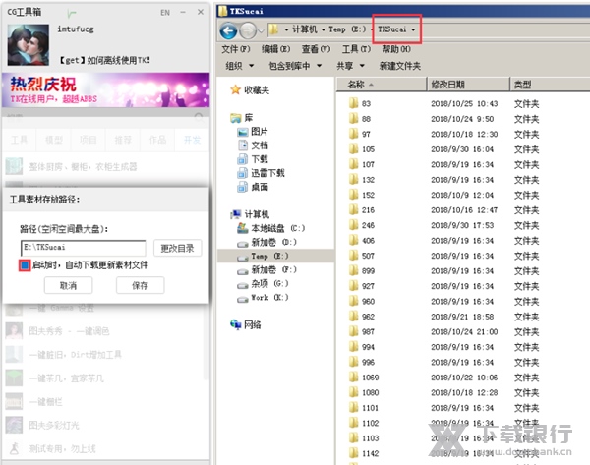Click the imtufucg avatar thumbnail
The height and width of the screenshot is (465, 590).
pos(28,45)
